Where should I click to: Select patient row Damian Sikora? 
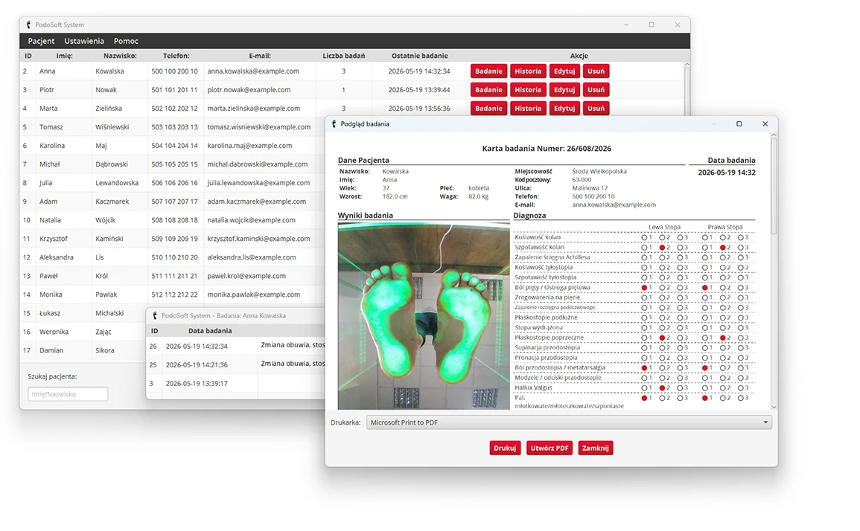(x=82, y=351)
